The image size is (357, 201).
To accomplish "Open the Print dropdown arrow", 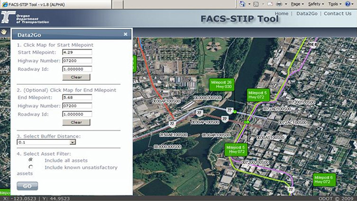I will (x=286, y=4).
